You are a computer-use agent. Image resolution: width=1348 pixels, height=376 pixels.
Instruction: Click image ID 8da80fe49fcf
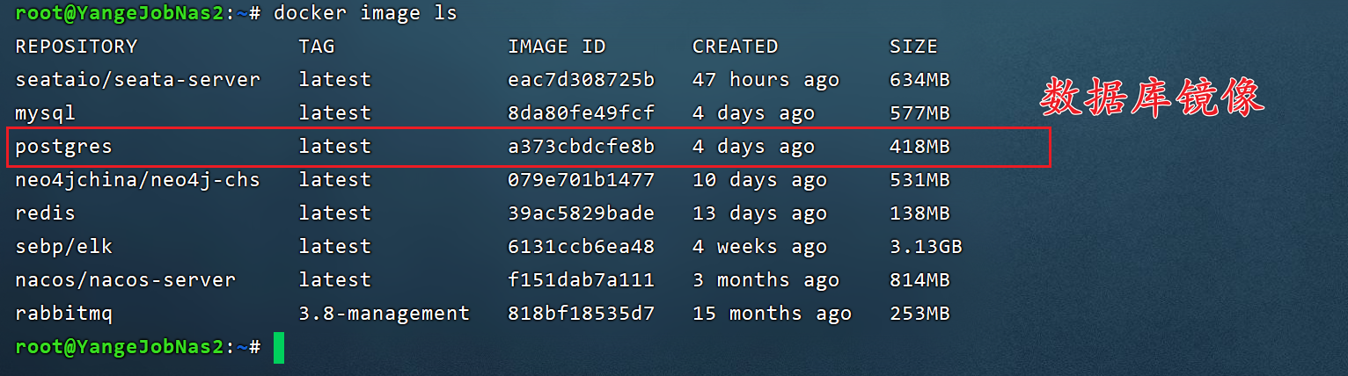[x=581, y=113]
